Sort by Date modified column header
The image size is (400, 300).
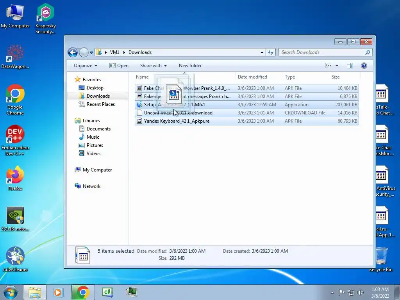[259, 77]
